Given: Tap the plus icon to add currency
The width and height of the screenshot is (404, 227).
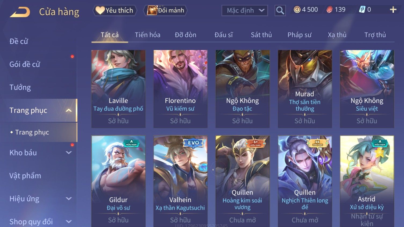Looking at the screenshot, I should click(x=393, y=10).
